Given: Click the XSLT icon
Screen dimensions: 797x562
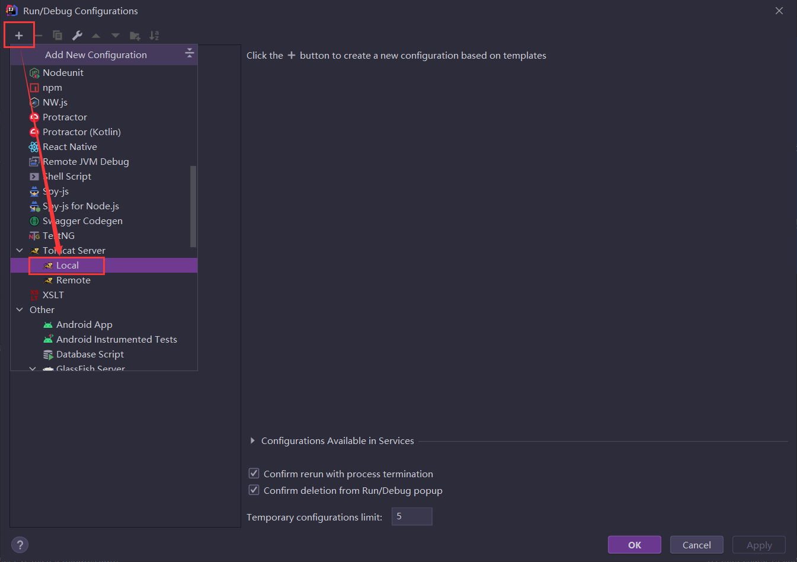Looking at the screenshot, I should click(x=34, y=295).
